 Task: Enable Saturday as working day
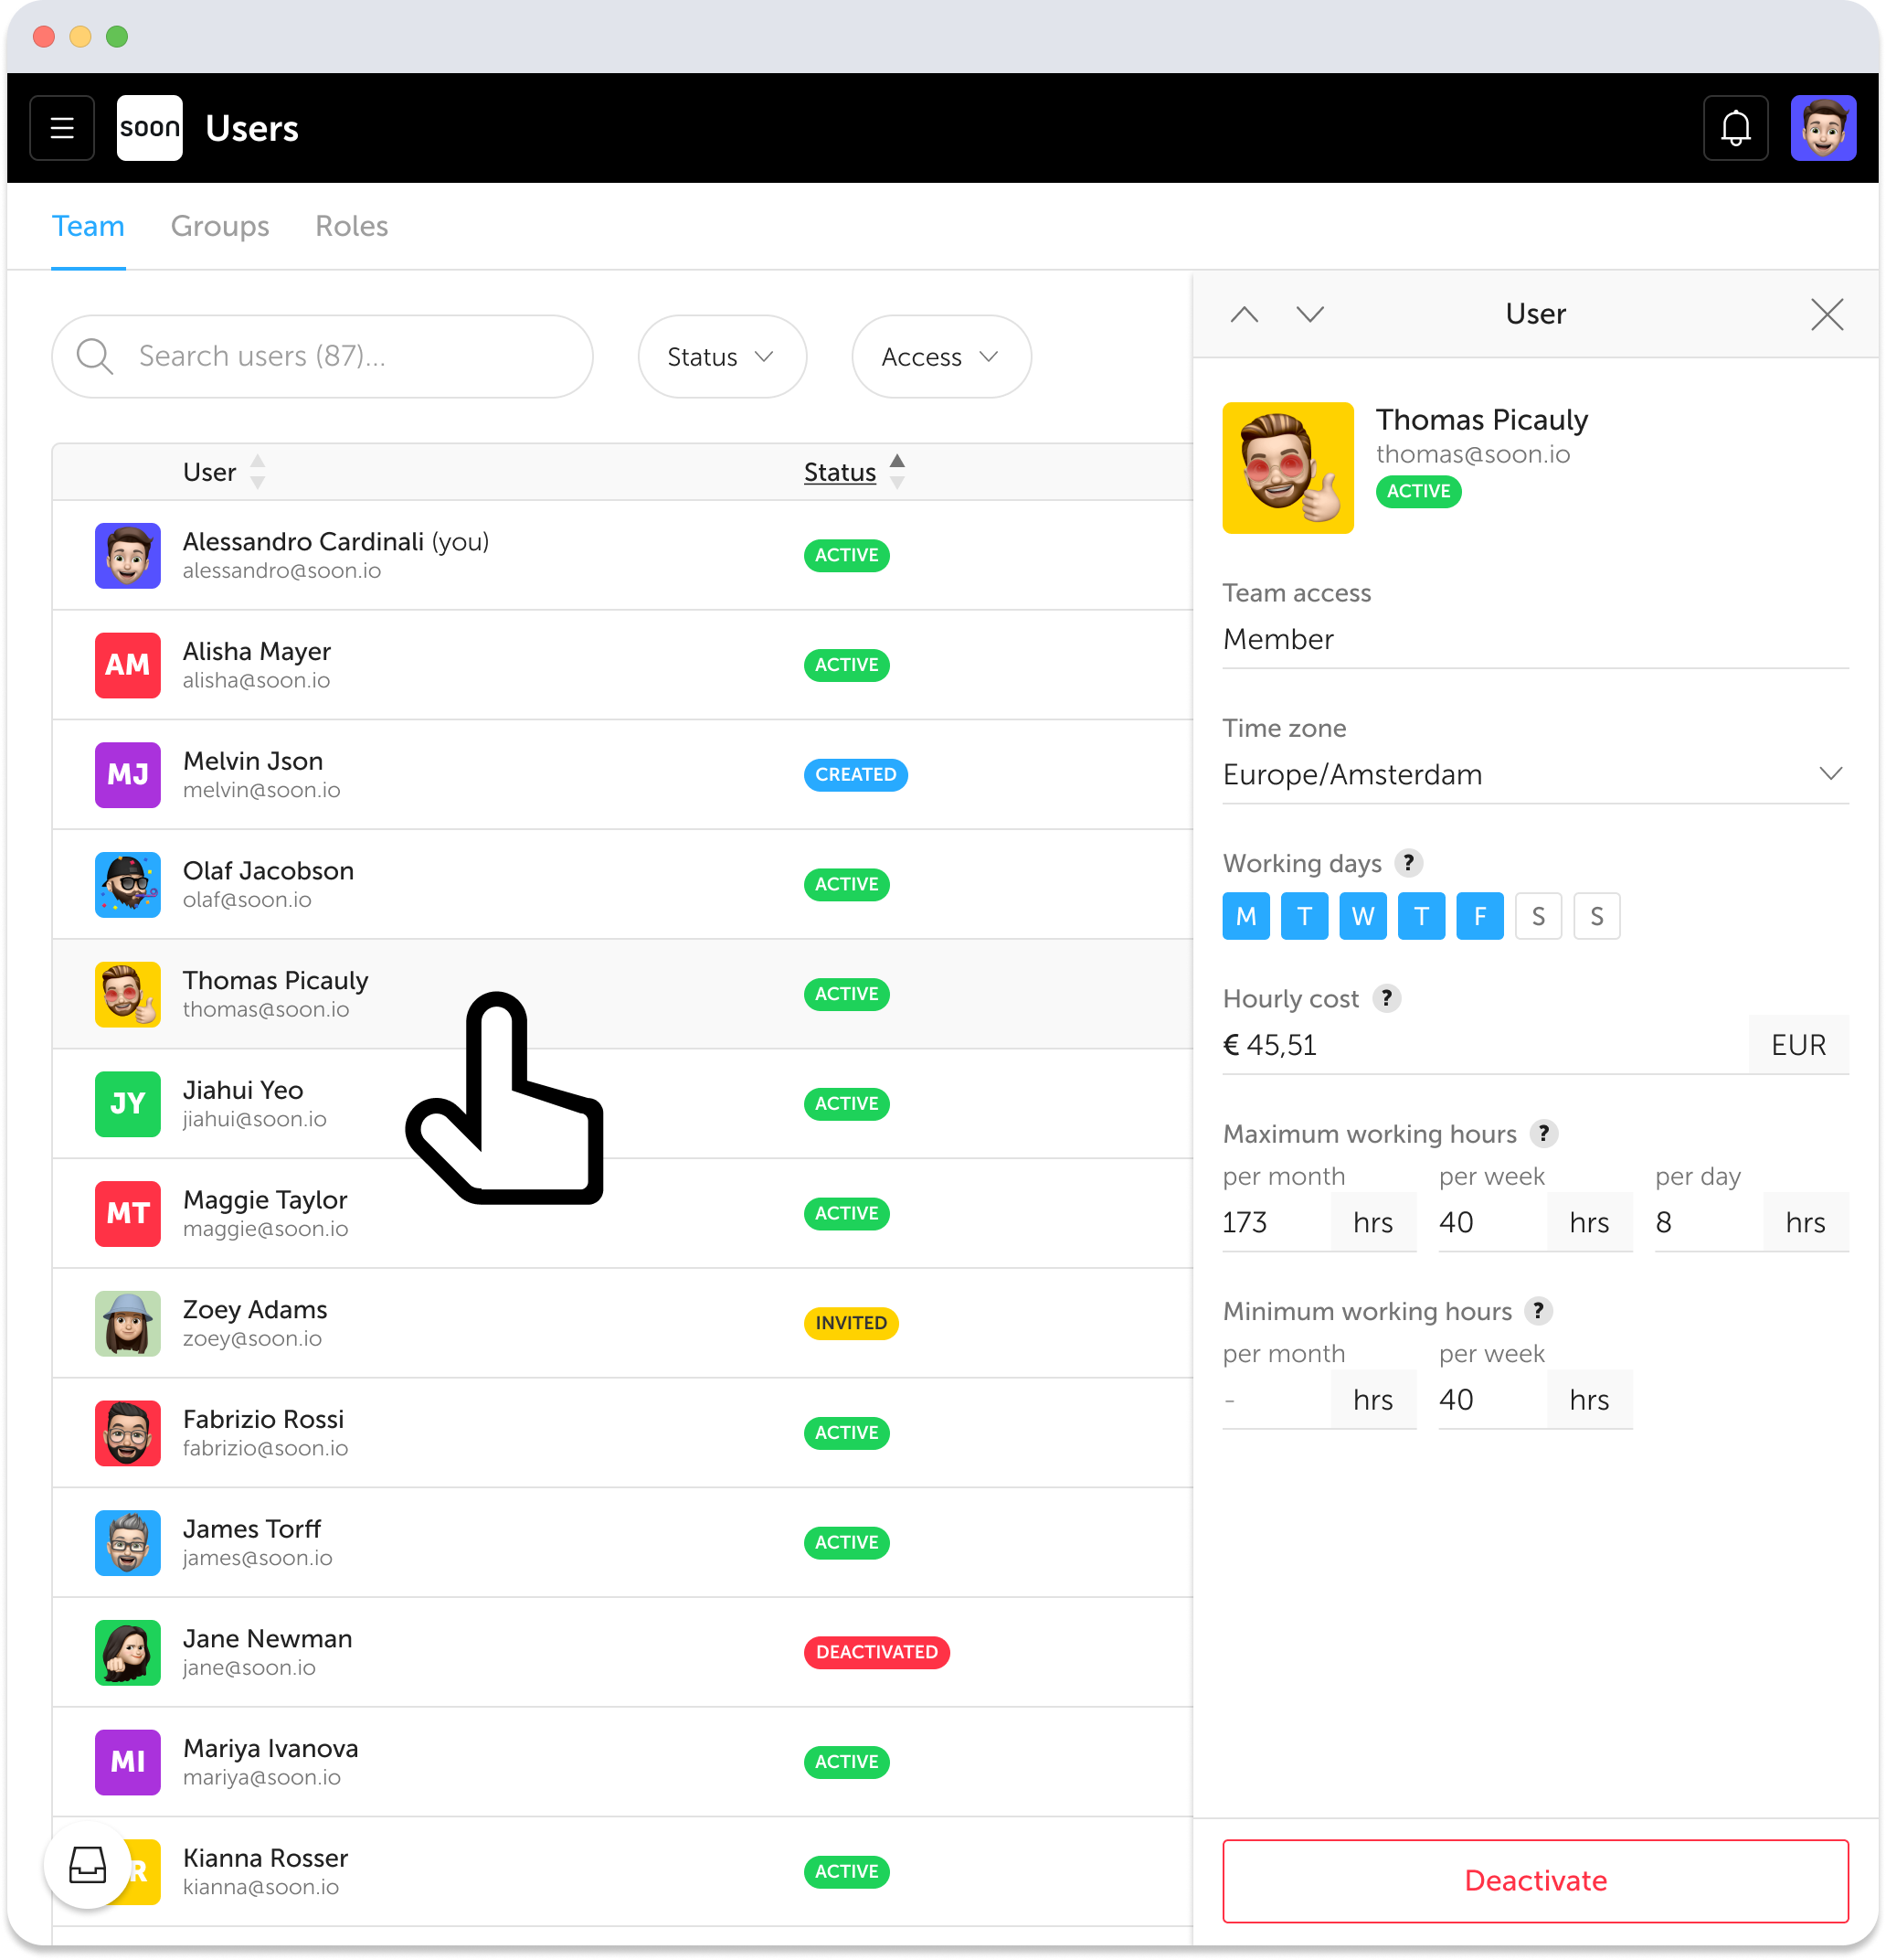1538,916
